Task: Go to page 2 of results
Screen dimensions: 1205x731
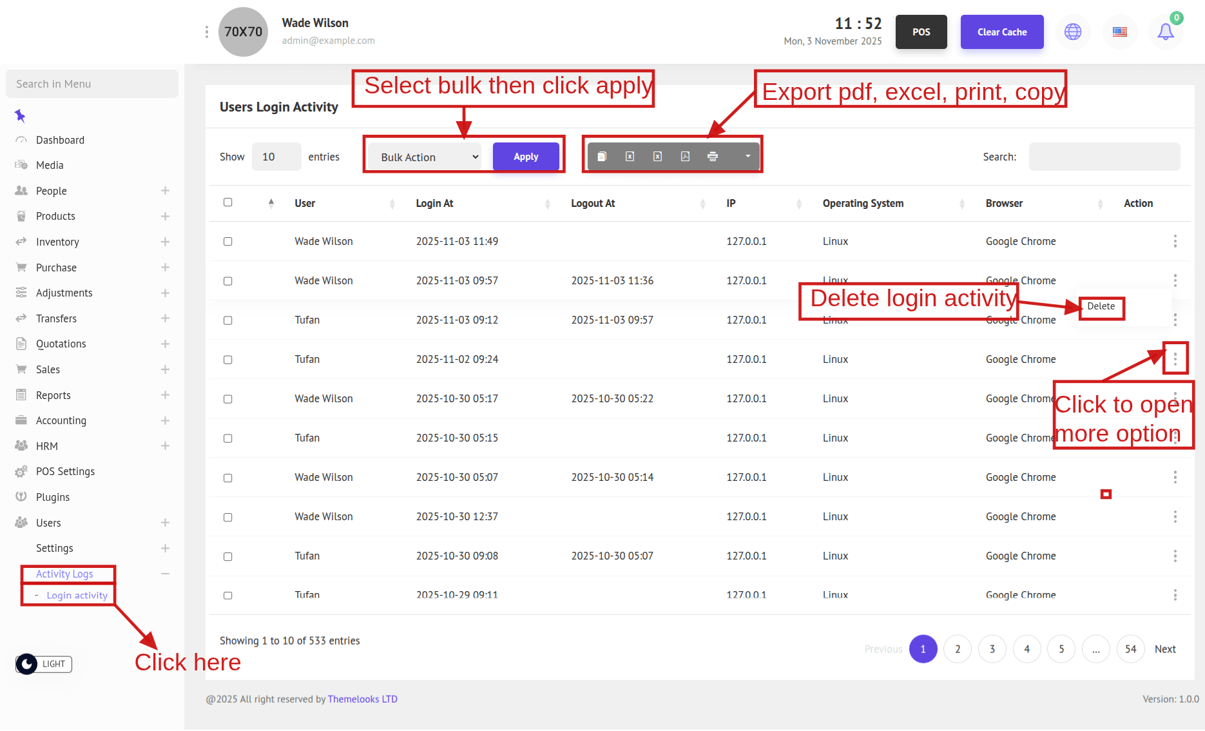Action: (958, 649)
